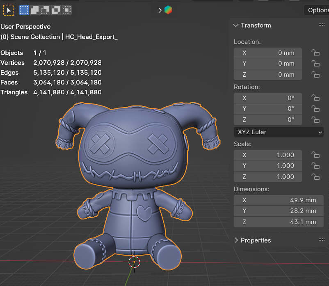Grab the Properties panel drag handle
This screenshot has width=329, height=286.
coord(322,240)
